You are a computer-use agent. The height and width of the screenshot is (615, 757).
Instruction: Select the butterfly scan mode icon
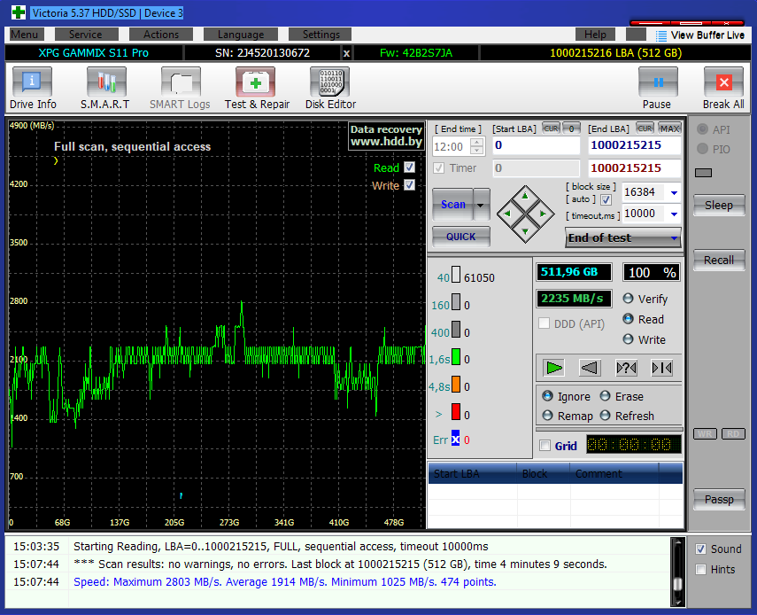tap(661, 368)
